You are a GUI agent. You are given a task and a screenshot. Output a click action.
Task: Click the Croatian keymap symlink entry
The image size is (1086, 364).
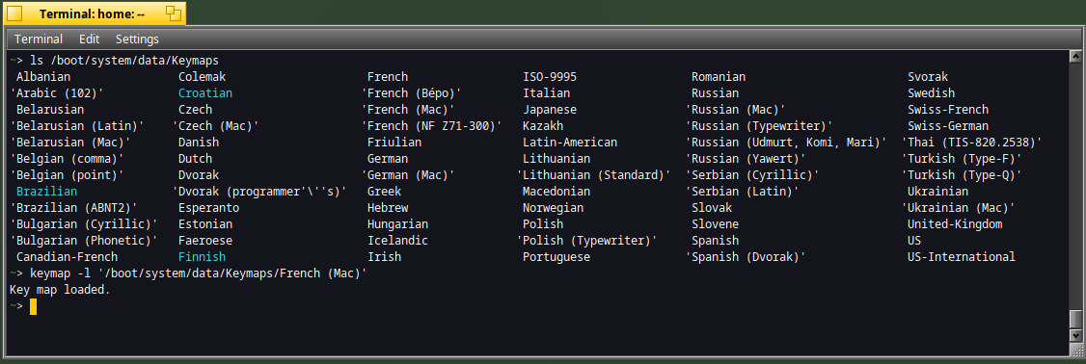click(205, 93)
